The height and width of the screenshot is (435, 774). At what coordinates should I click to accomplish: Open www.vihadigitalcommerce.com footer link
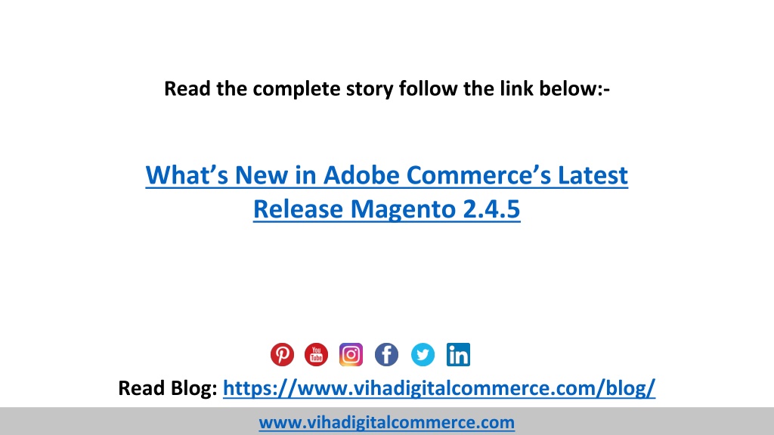[386, 423]
